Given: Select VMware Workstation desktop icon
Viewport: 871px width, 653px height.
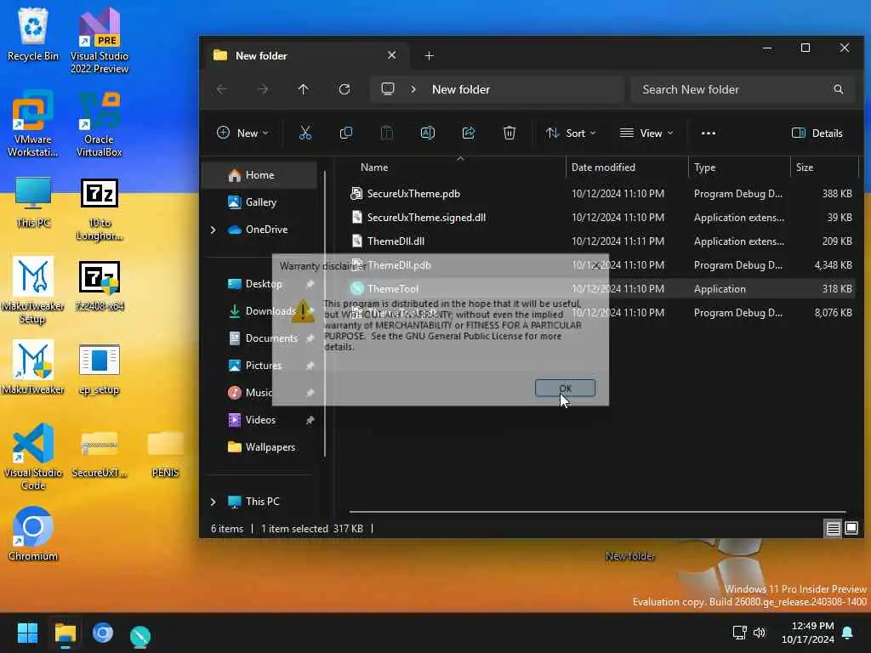Looking at the screenshot, I should 33,123.
